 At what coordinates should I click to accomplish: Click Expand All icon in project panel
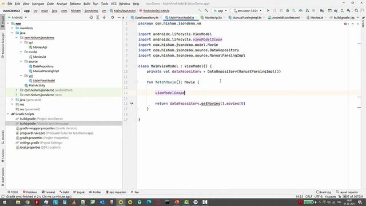(98, 18)
